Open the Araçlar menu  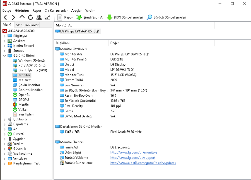pyautogui.click(x=76, y=11)
